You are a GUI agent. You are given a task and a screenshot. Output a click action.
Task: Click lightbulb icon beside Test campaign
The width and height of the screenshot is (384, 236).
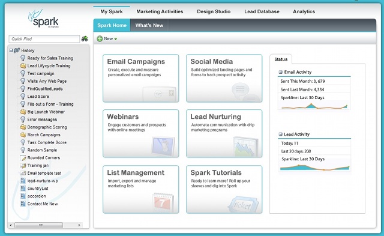23,73
